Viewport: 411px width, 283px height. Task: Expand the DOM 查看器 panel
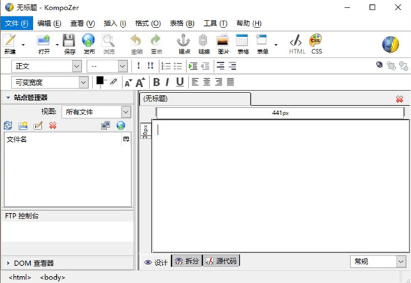coord(8,262)
